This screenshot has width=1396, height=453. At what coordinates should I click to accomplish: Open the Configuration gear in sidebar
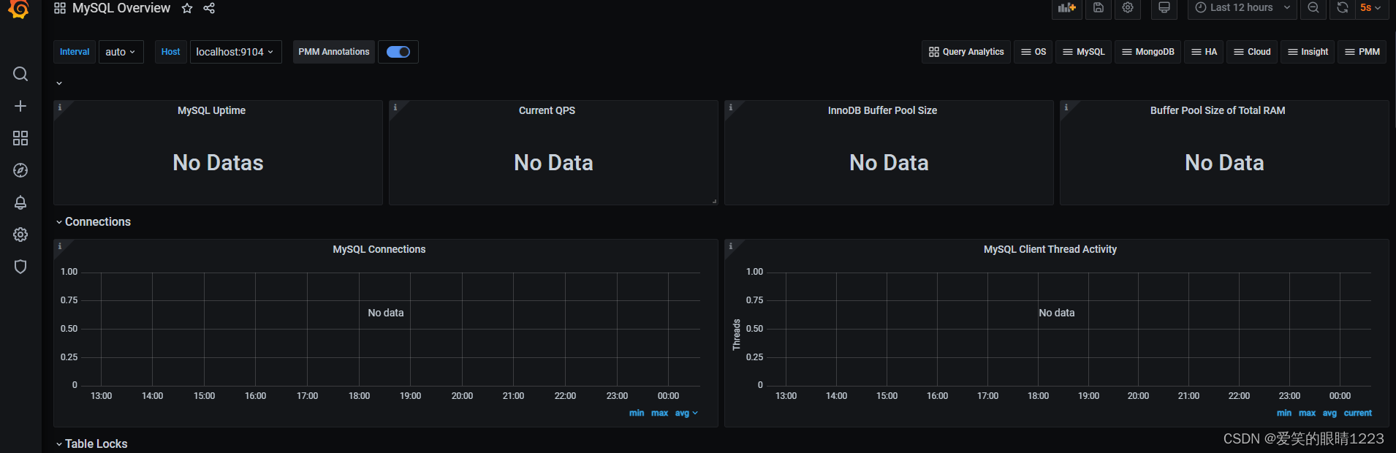[x=20, y=235]
